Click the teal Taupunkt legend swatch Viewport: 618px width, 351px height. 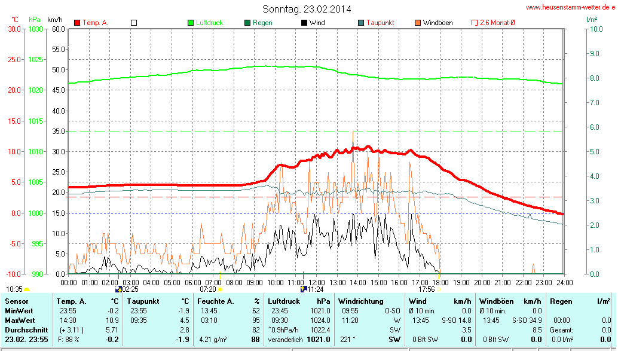point(361,23)
